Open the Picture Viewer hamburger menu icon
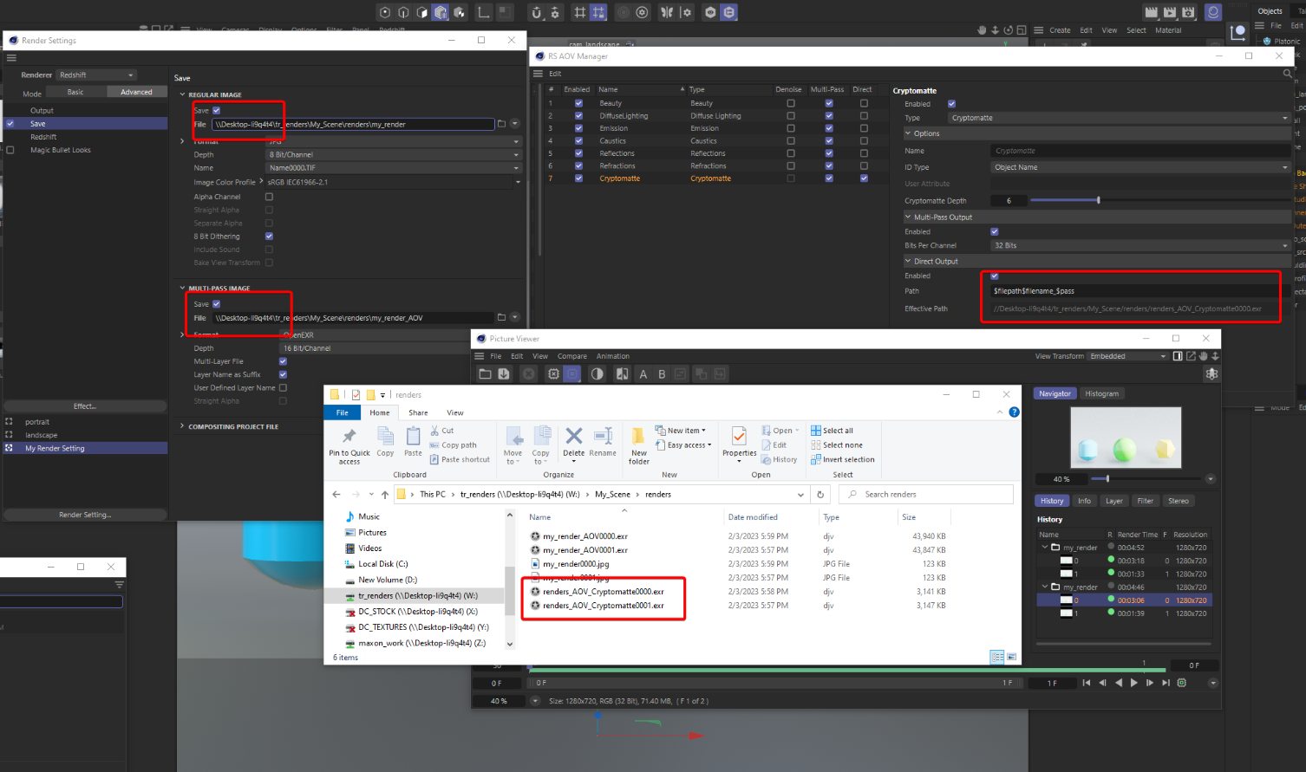The image size is (1306, 772). [479, 355]
